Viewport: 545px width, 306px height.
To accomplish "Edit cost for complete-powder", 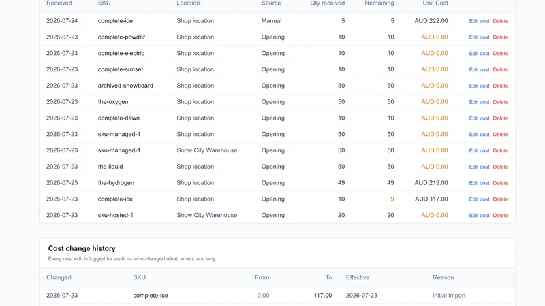I will 479,37.
